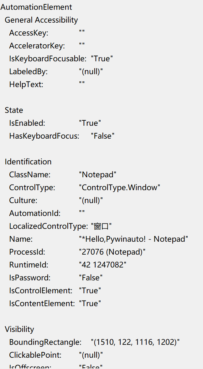Click the IsContentElement "True" value
Screen dimensions: 203x369
pos(90,304)
